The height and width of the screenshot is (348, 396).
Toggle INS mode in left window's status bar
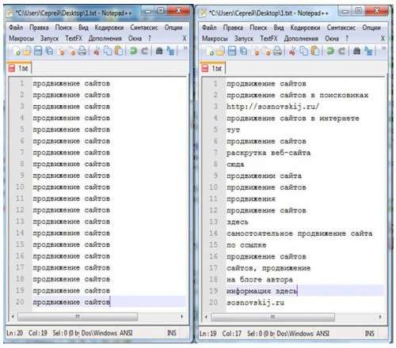pyautogui.click(x=172, y=333)
